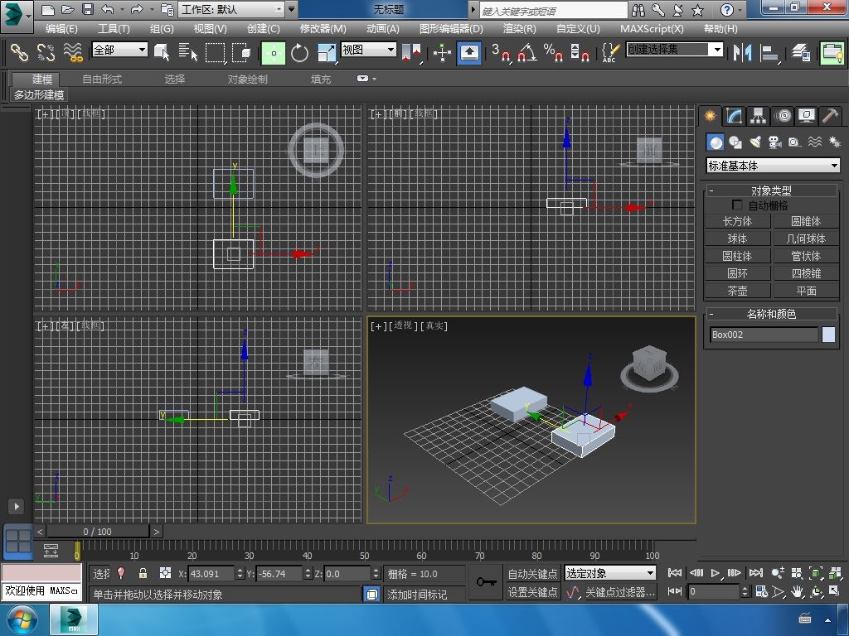Click the 茶壶 teapot button

point(737,291)
